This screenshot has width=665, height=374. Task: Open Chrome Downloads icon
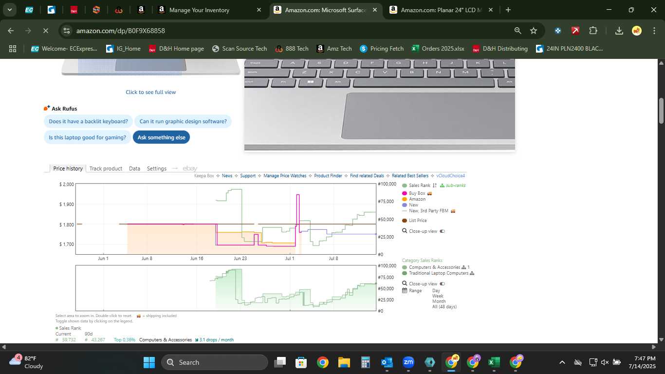(619, 31)
